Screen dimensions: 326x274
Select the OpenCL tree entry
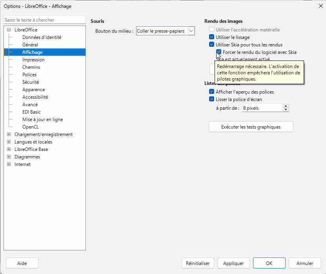[x=31, y=127]
